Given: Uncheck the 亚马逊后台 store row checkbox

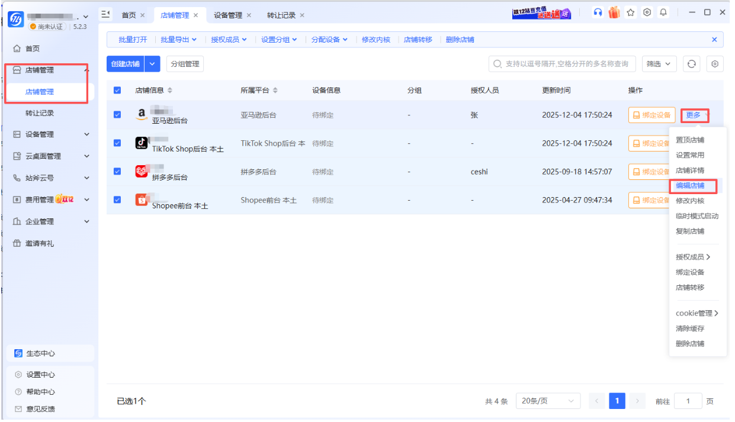Looking at the screenshot, I should pyautogui.click(x=117, y=115).
